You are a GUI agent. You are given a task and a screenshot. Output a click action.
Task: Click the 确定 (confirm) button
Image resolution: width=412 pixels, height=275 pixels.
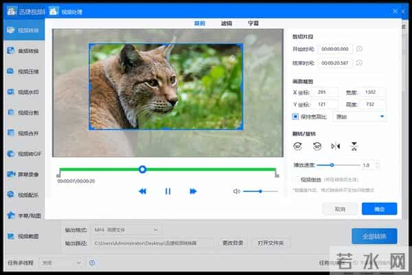point(379,209)
